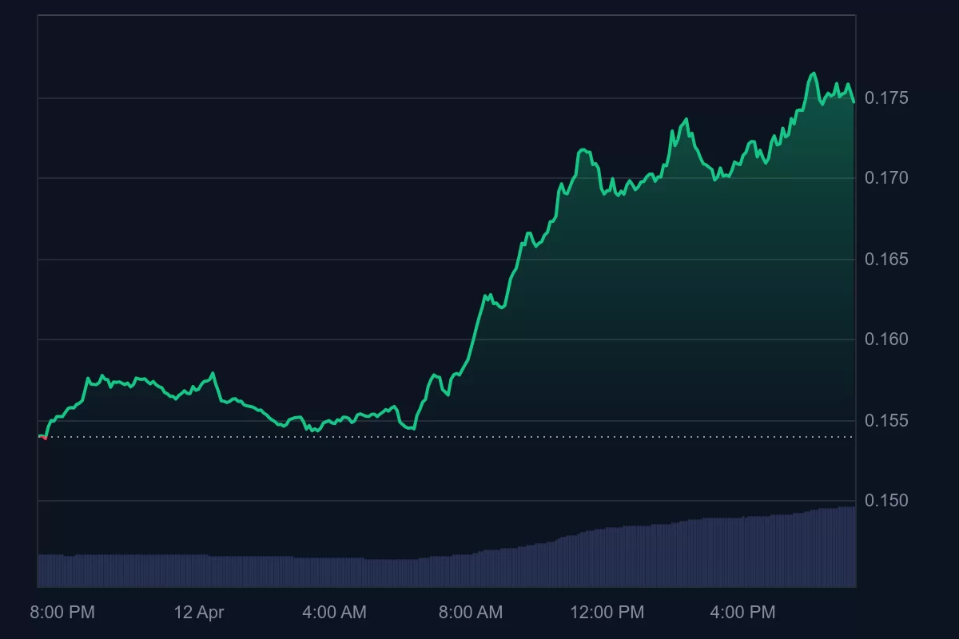Choose the 0.160 price axis label
Screen dimensions: 959x639
[886, 339]
